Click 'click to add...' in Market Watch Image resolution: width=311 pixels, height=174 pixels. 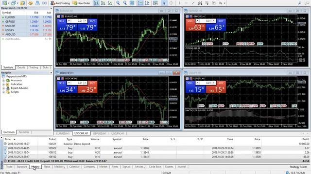(13, 39)
